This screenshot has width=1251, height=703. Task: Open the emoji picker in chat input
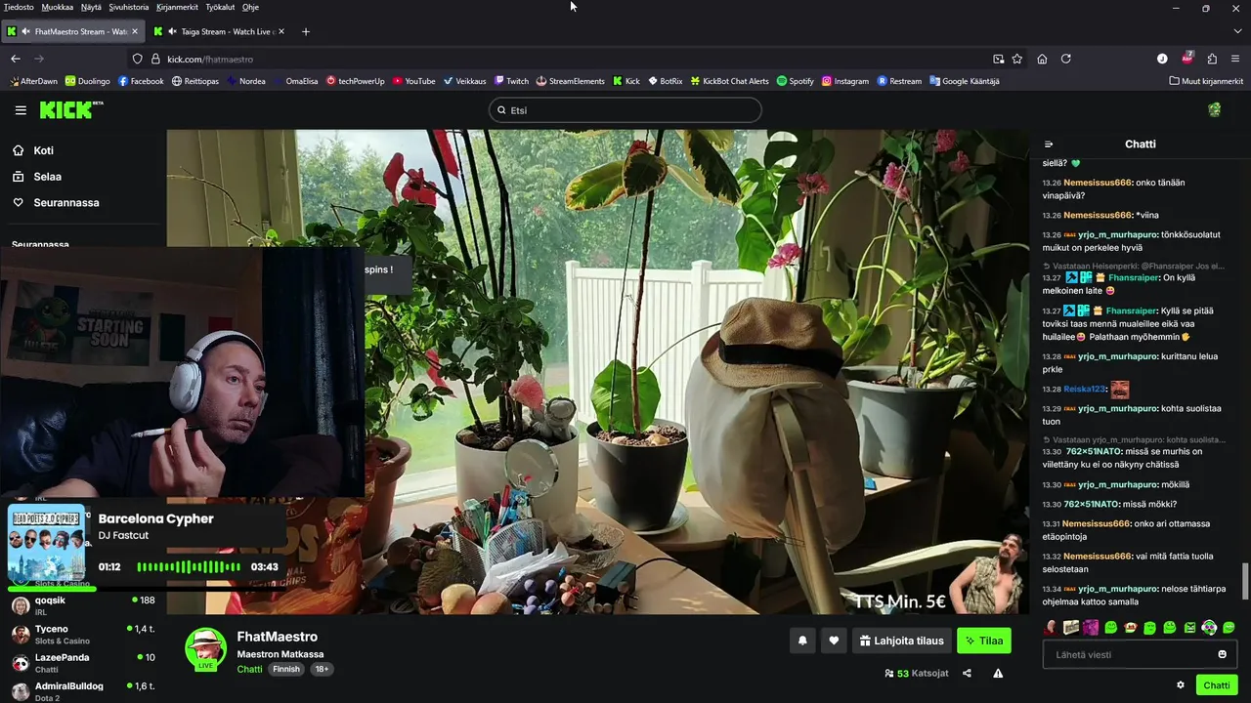(1222, 654)
